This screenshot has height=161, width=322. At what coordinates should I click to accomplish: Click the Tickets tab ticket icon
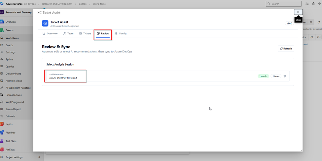(80, 33)
